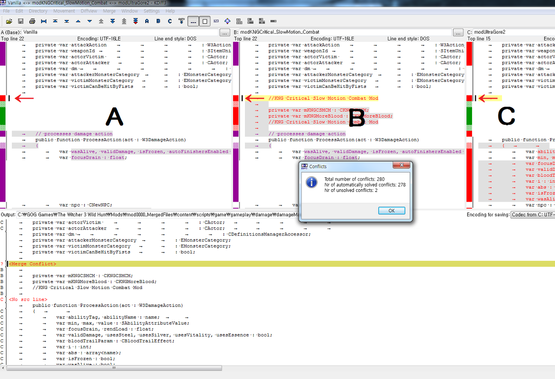The width and height of the screenshot is (555, 379).
Task: Open the Diffview menu
Action: (89, 11)
